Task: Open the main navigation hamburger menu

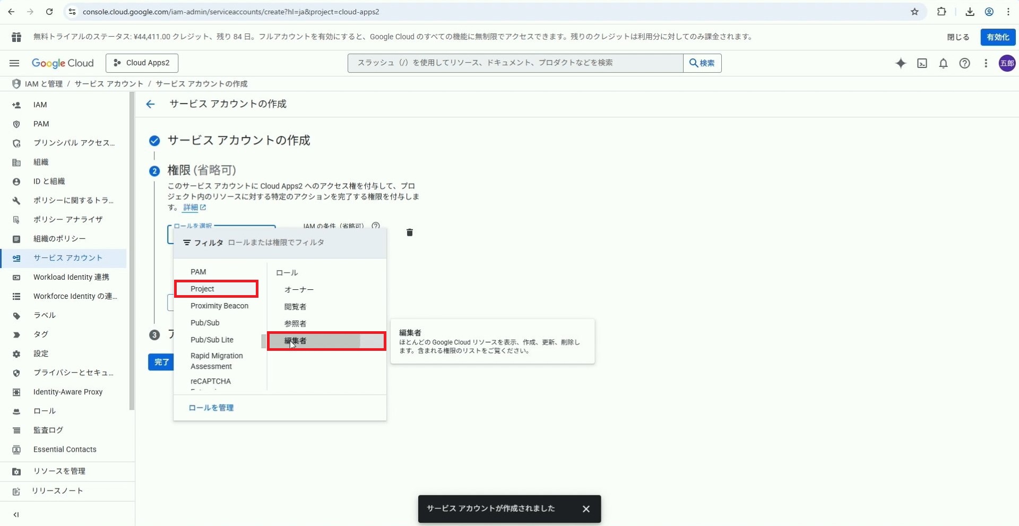Action: [14, 63]
